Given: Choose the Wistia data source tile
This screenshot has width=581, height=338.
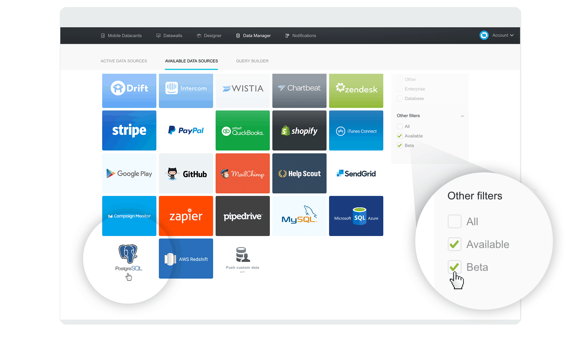Looking at the screenshot, I should point(243,91).
